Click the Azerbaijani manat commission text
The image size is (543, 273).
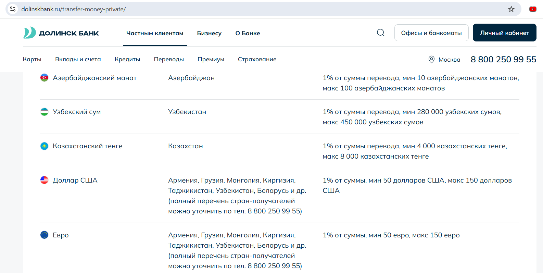point(421,83)
